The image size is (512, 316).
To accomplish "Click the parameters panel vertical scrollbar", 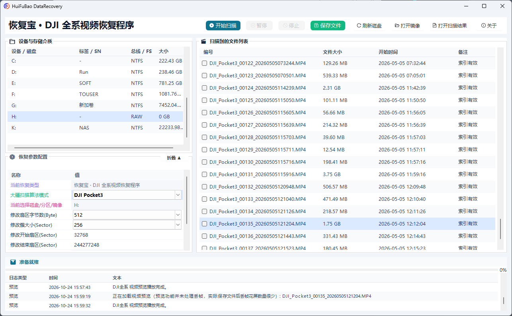I will tap(187, 199).
